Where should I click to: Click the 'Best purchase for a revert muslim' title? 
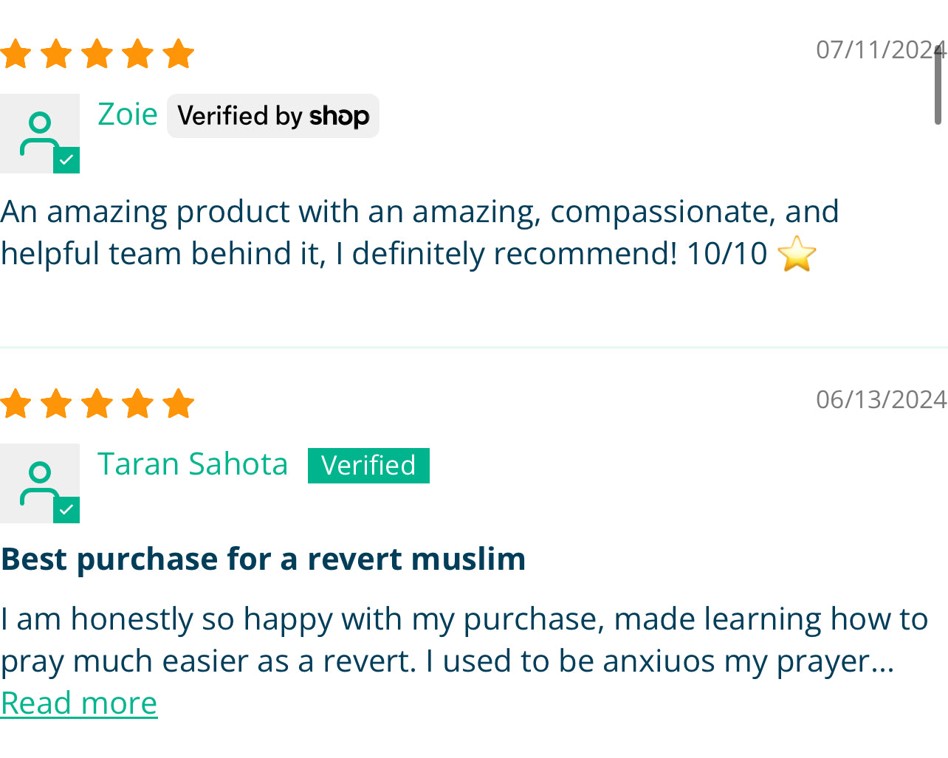pyautogui.click(x=263, y=559)
